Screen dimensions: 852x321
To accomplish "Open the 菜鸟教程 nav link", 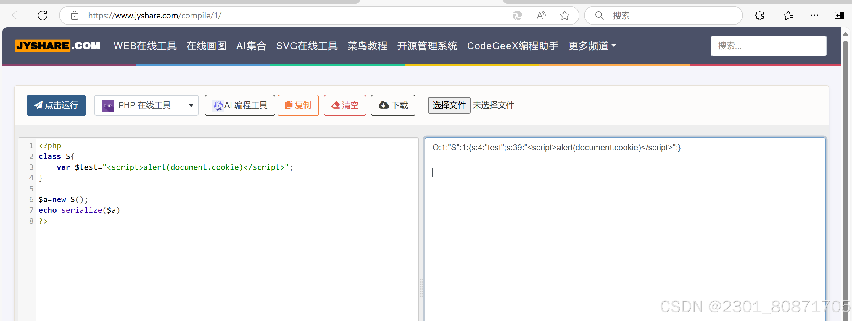I will pos(367,46).
